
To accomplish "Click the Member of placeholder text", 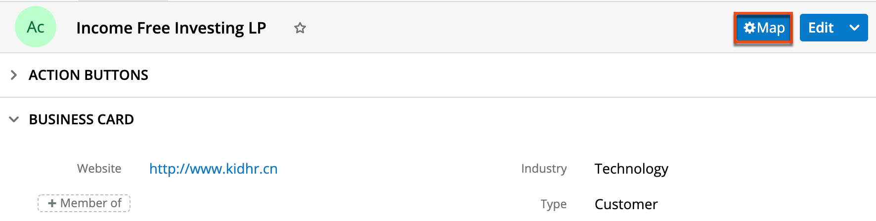I will 90,203.
